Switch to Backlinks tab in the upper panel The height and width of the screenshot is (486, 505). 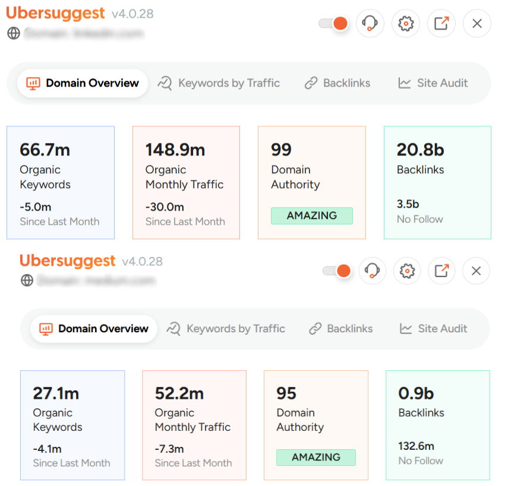coord(337,83)
